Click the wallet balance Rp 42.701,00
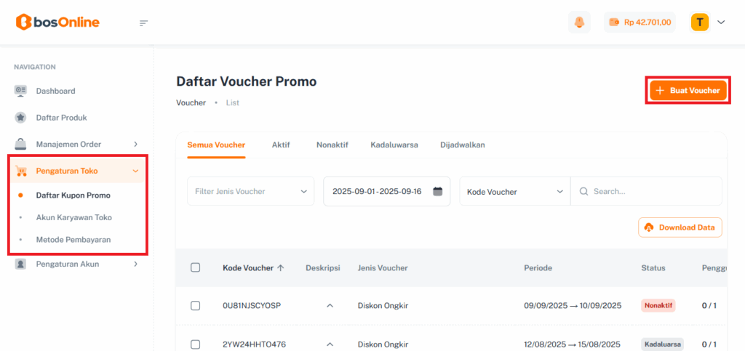This screenshot has width=745, height=351. 640,23
